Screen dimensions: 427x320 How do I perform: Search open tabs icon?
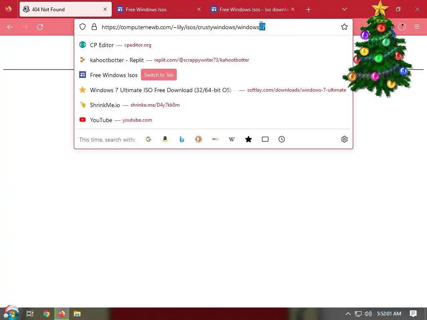[x=265, y=139]
